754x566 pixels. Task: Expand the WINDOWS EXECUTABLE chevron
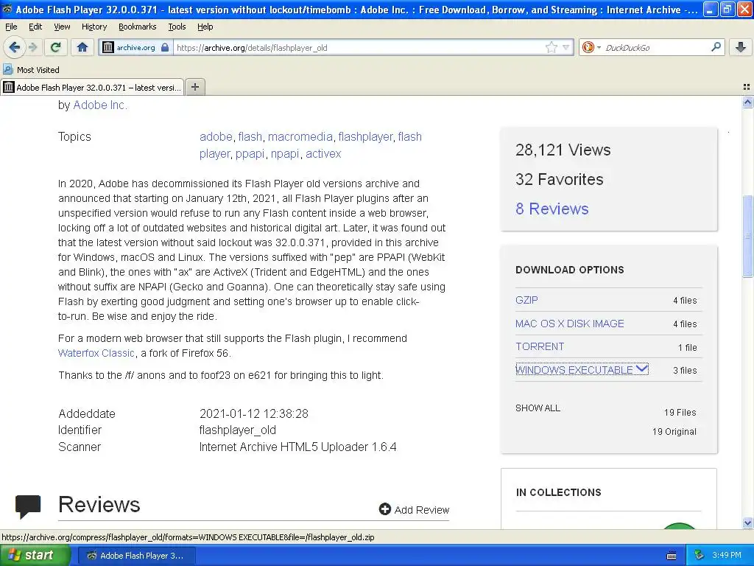[x=641, y=368]
